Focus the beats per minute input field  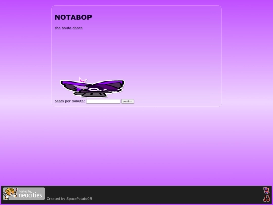[x=103, y=101]
